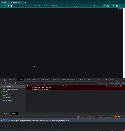125x131 pixels.
Task: Click the address bar URL
Action: click(48, 6)
